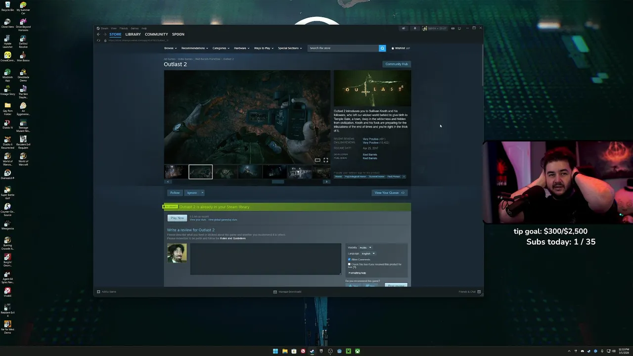Open the Friends menu in title bar
Screen dimensions: 633x356
124,28
